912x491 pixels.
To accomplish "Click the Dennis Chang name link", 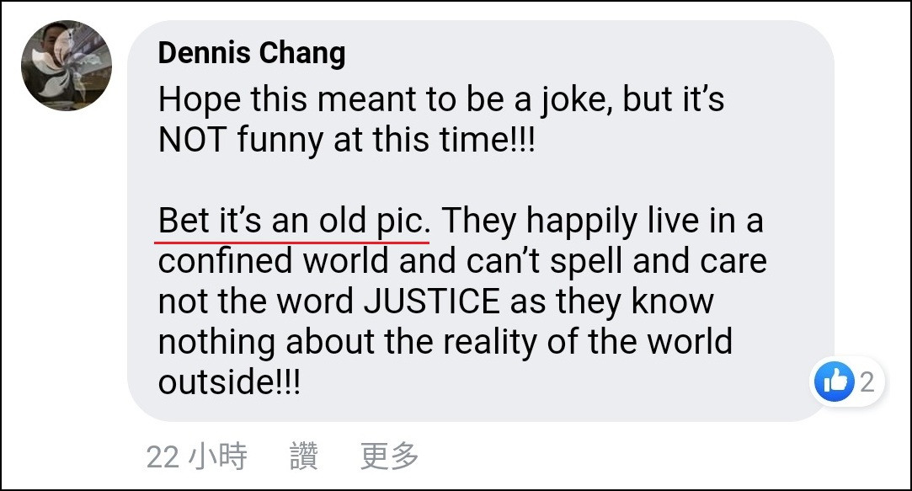I will [251, 53].
